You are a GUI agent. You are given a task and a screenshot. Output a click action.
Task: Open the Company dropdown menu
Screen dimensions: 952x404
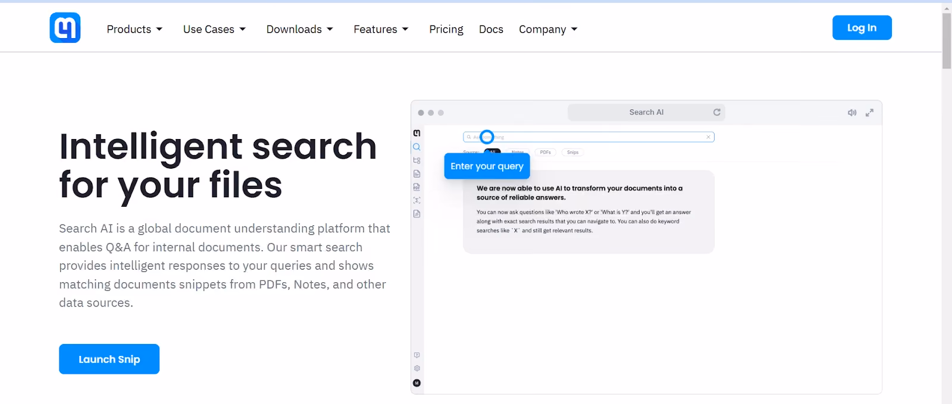coord(548,29)
